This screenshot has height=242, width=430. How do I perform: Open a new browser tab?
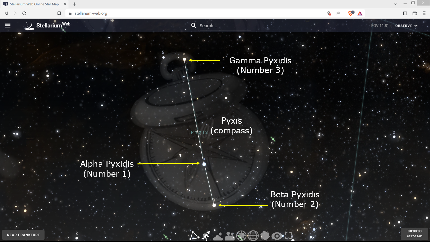click(x=75, y=4)
